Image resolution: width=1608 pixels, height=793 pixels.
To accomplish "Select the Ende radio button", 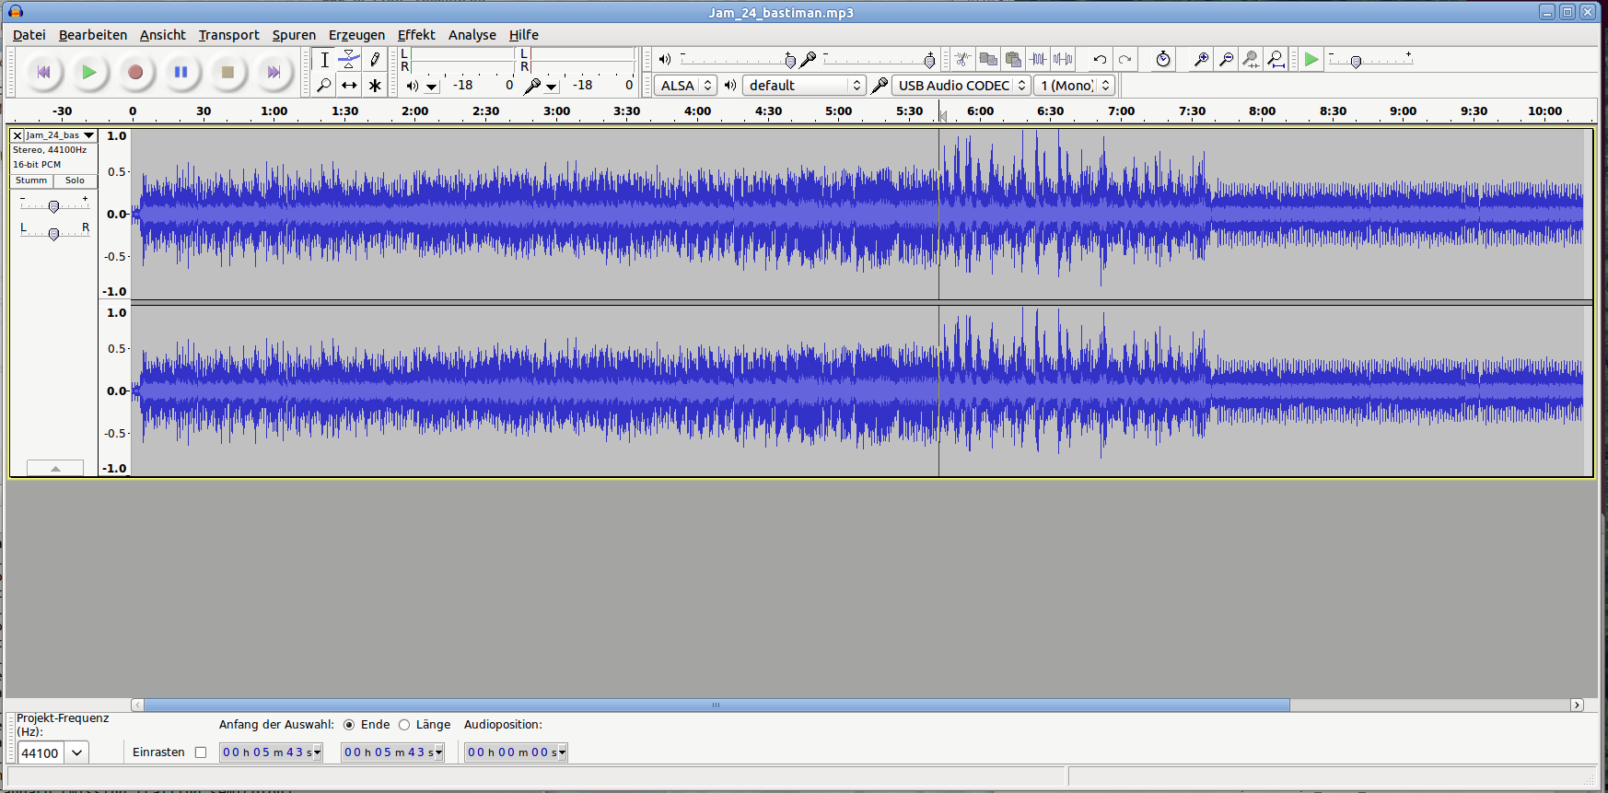I will tap(349, 725).
